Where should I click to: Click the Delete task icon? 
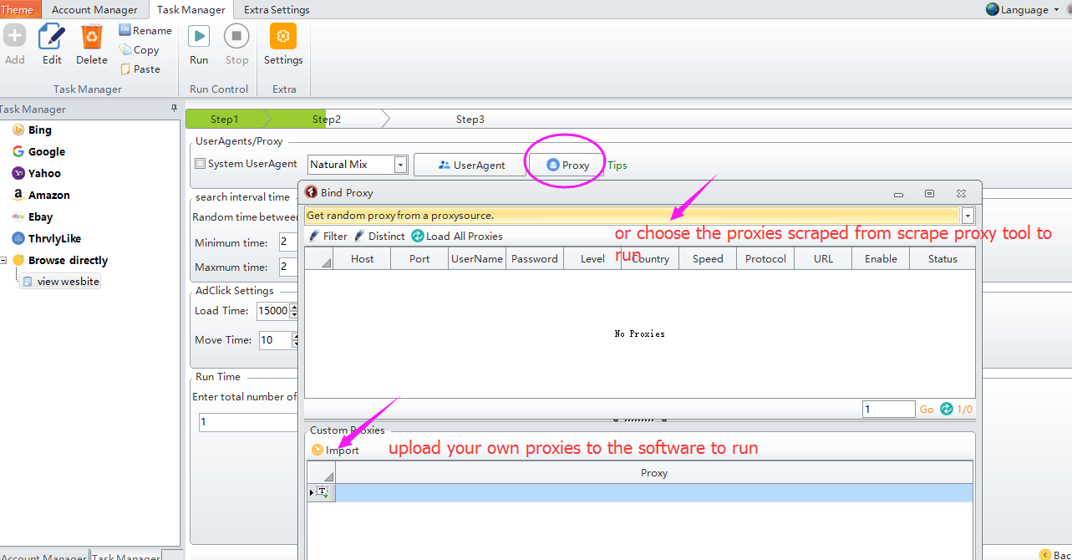pyautogui.click(x=91, y=37)
